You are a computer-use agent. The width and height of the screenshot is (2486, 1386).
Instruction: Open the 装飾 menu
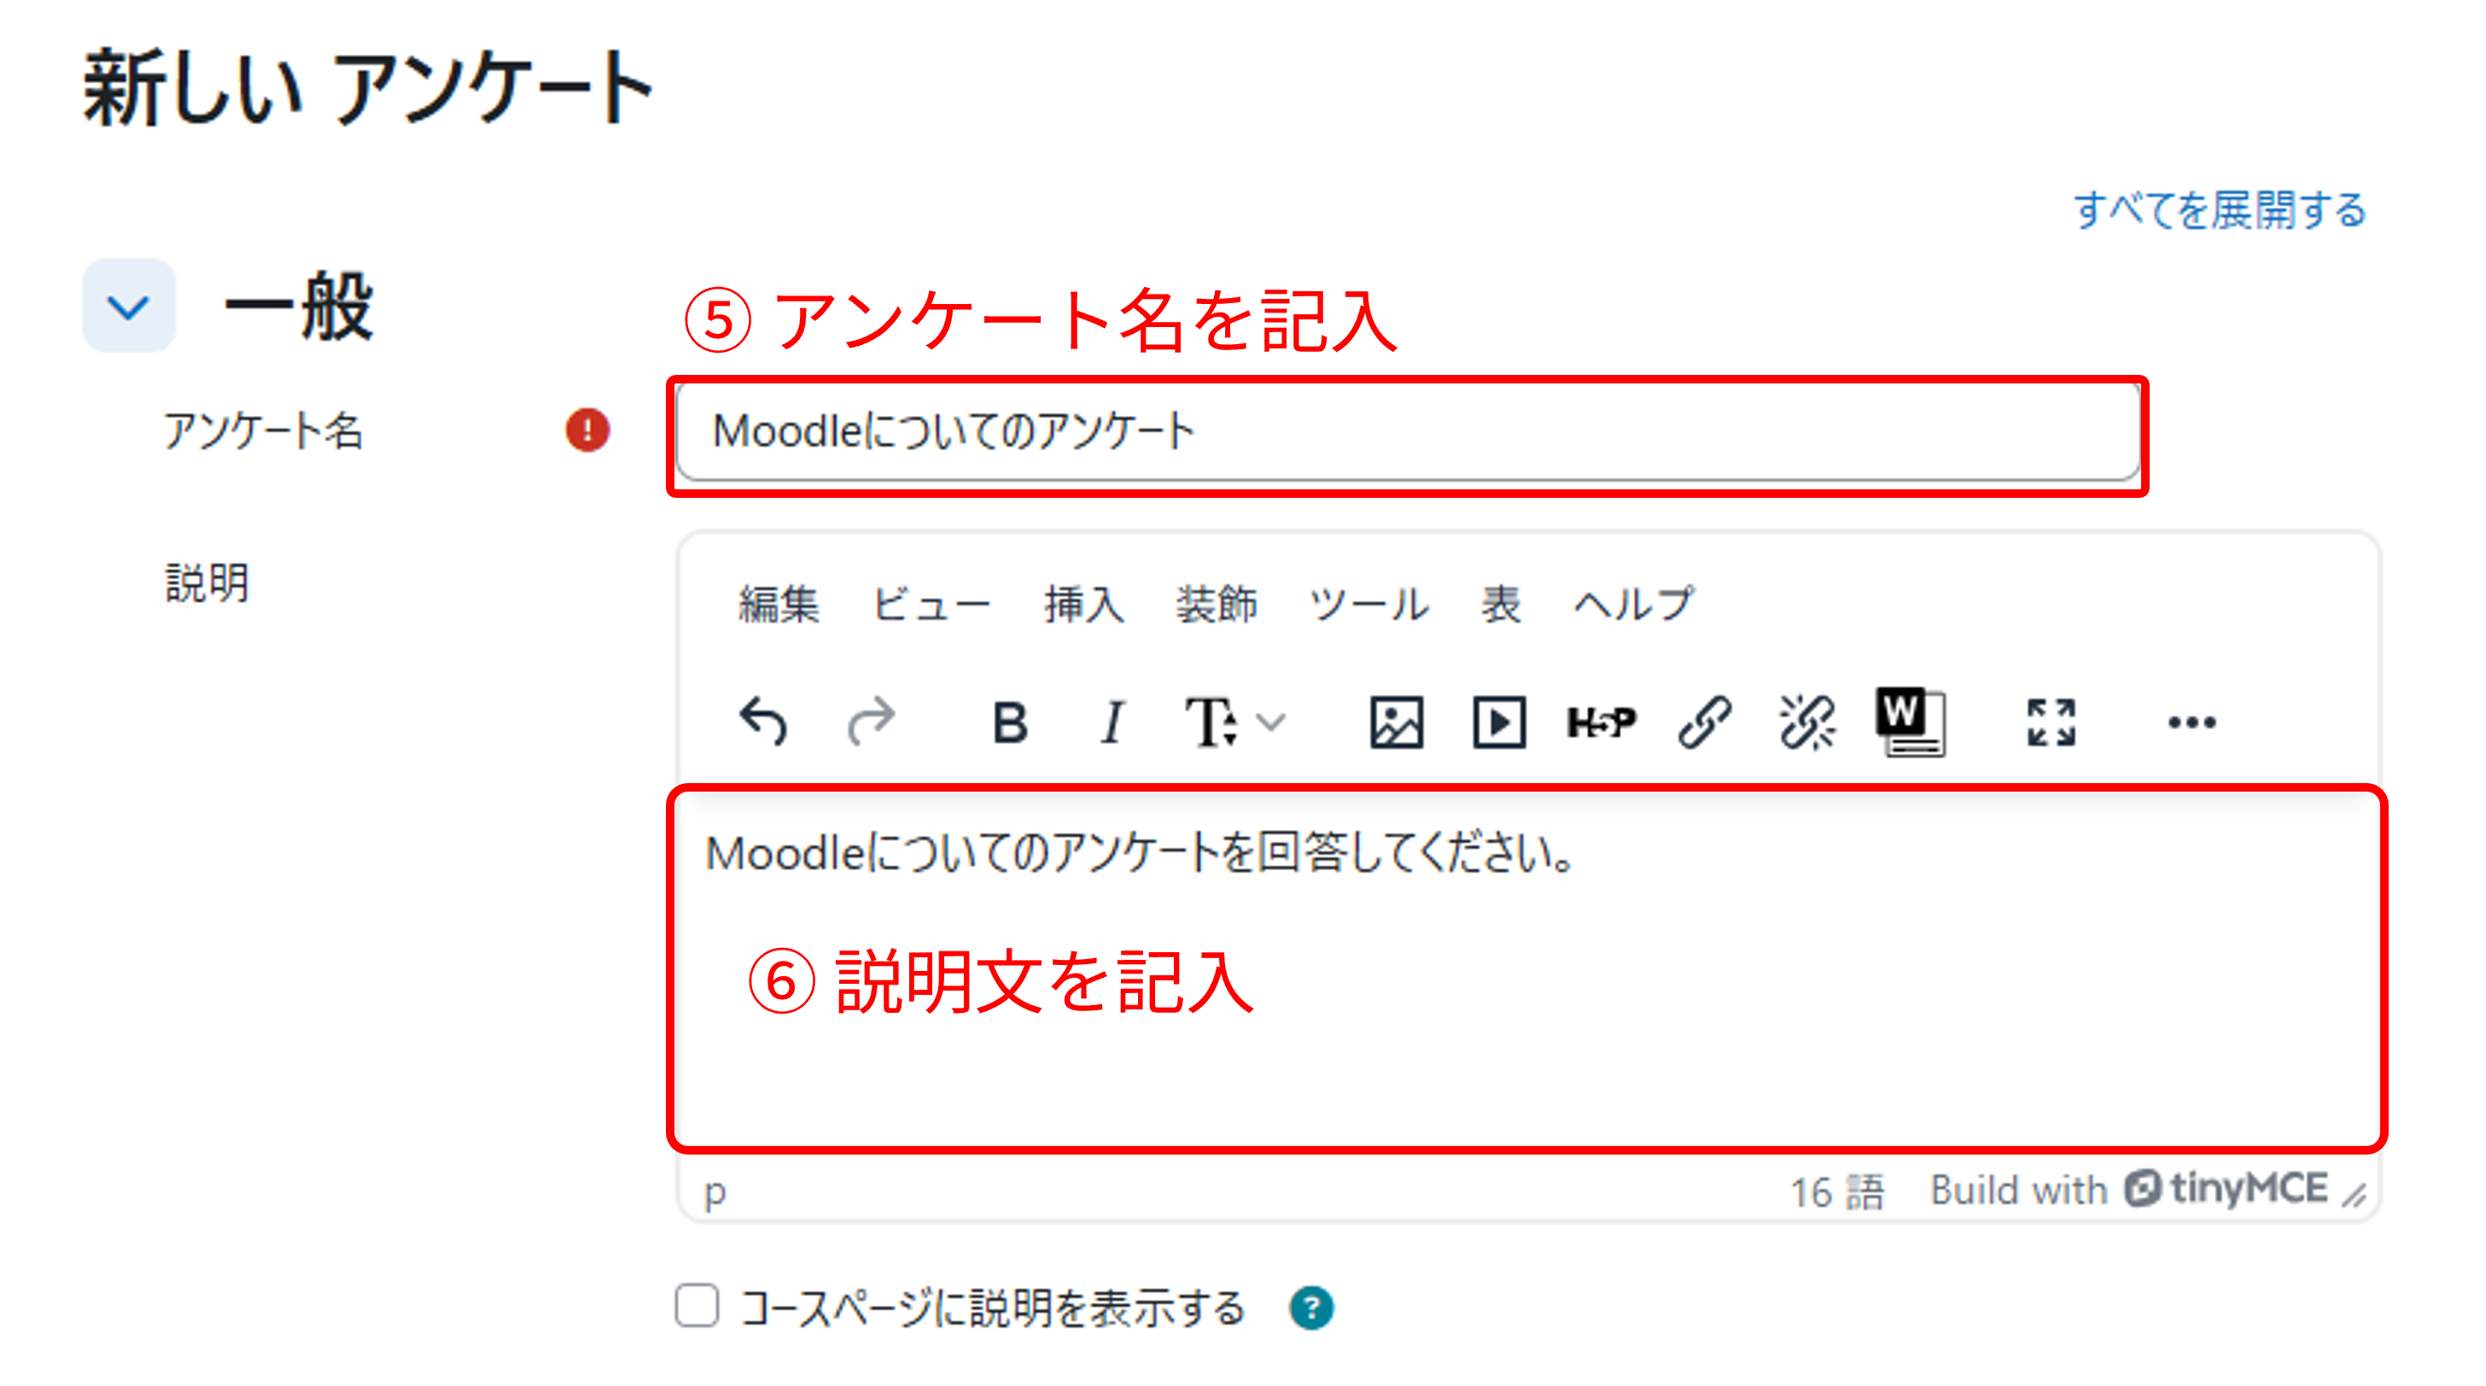coord(1216,605)
